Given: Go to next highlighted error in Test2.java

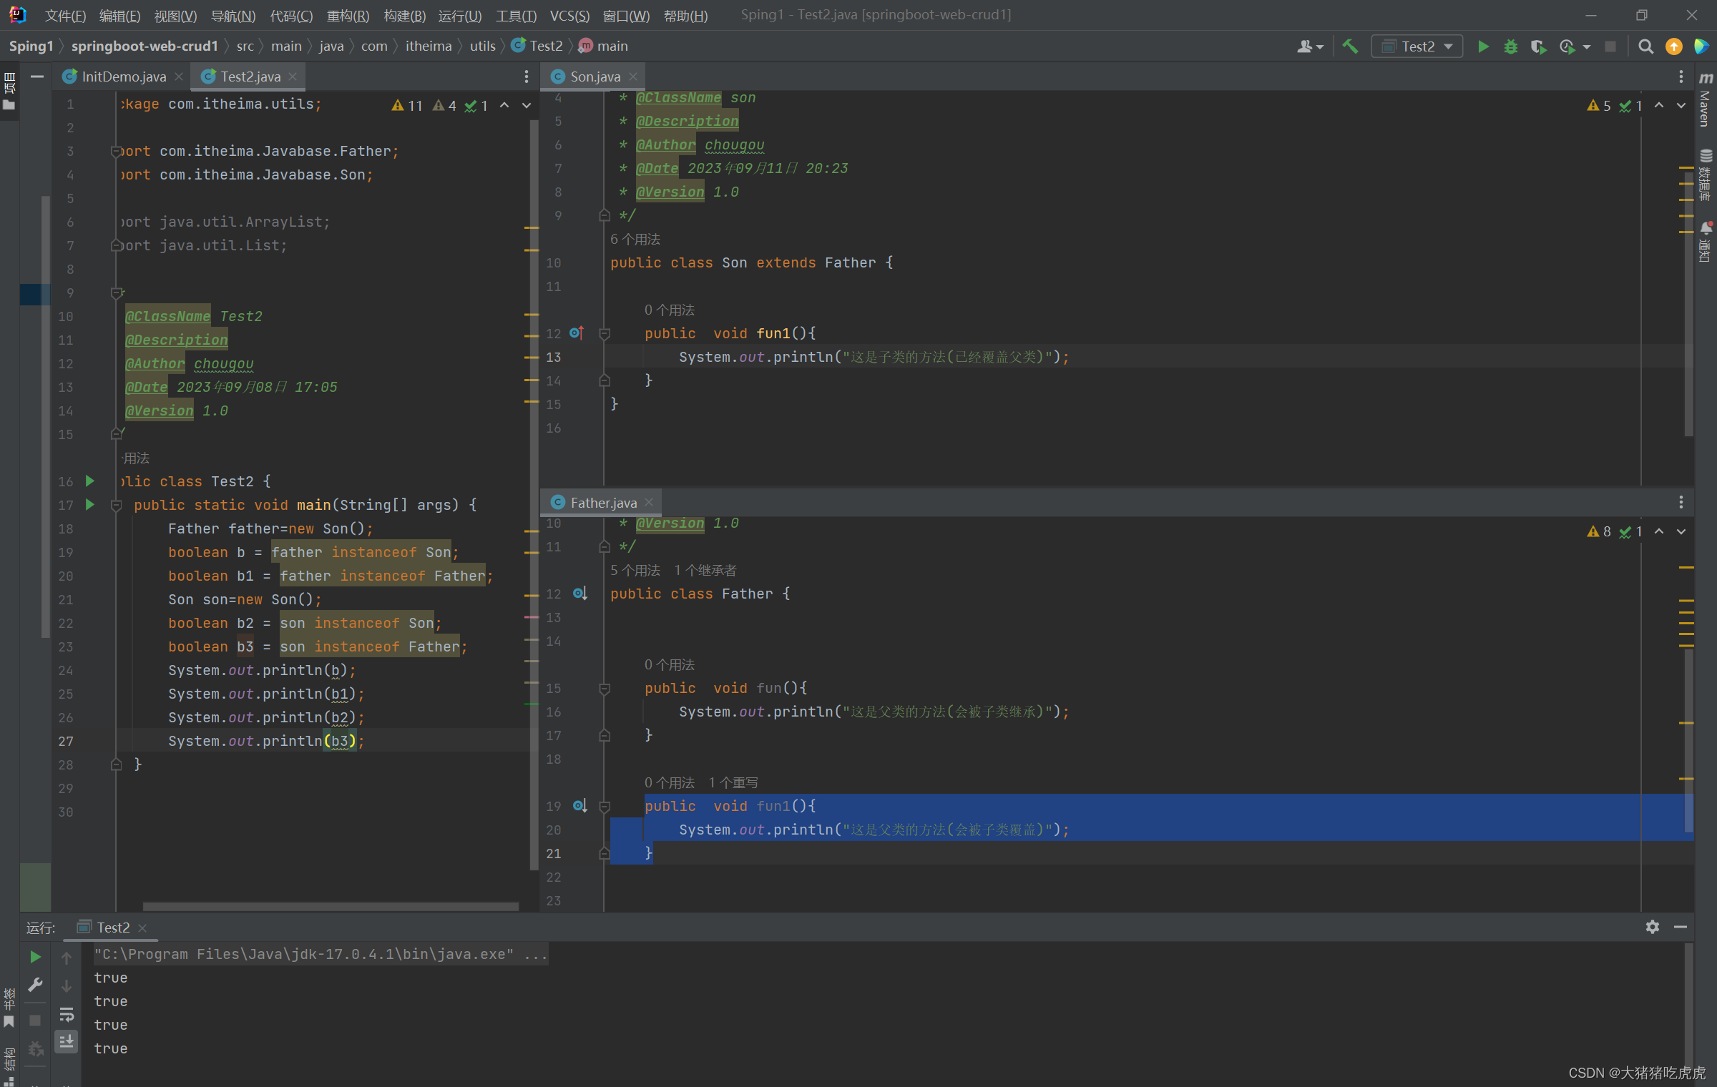Looking at the screenshot, I should pyautogui.click(x=527, y=105).
